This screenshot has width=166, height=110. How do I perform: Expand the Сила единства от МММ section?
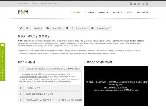(x=50, y=94)
